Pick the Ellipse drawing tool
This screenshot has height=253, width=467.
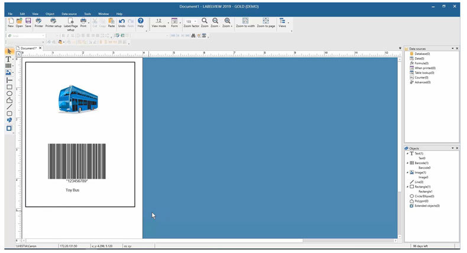pos(9,93)
